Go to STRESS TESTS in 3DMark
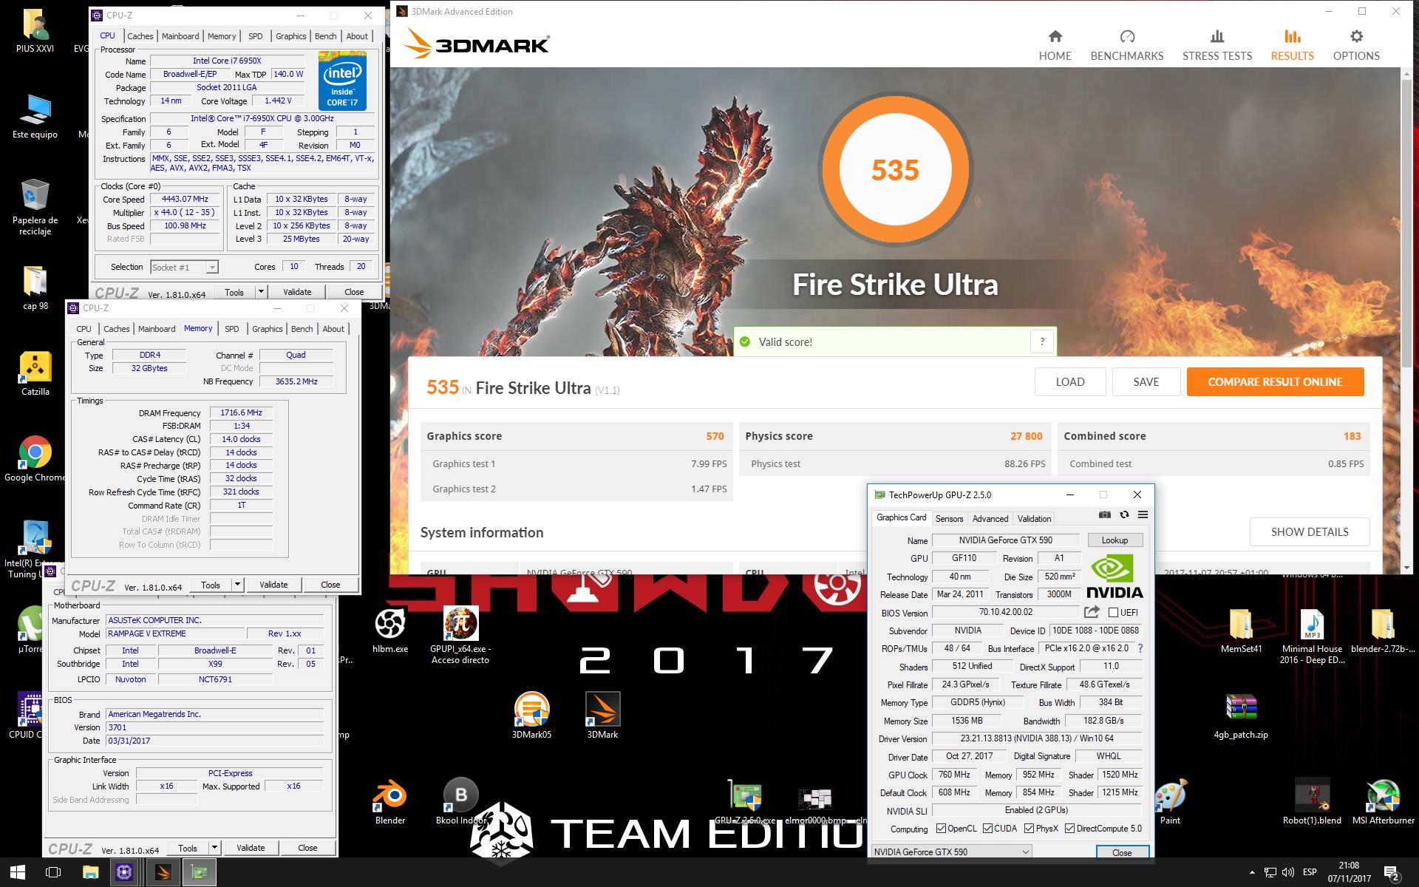 tap(1216, 46)
